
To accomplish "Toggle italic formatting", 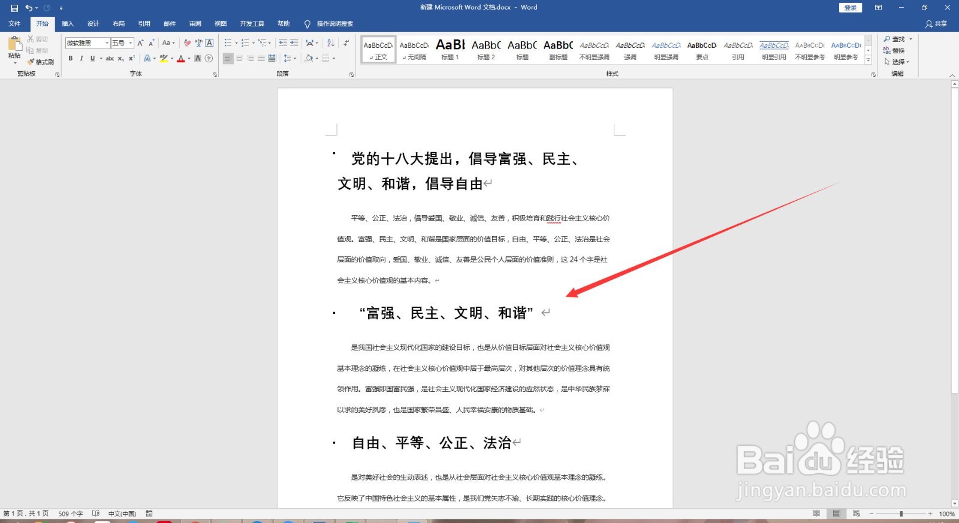I will (x=81, y=58).
